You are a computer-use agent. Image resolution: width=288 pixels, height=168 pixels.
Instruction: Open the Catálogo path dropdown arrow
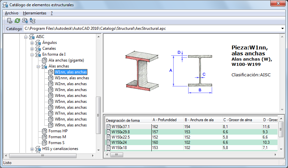[282, 28]
